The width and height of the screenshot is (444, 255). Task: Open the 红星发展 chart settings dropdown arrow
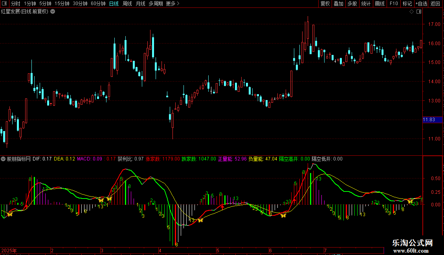(x=53, y=11)
